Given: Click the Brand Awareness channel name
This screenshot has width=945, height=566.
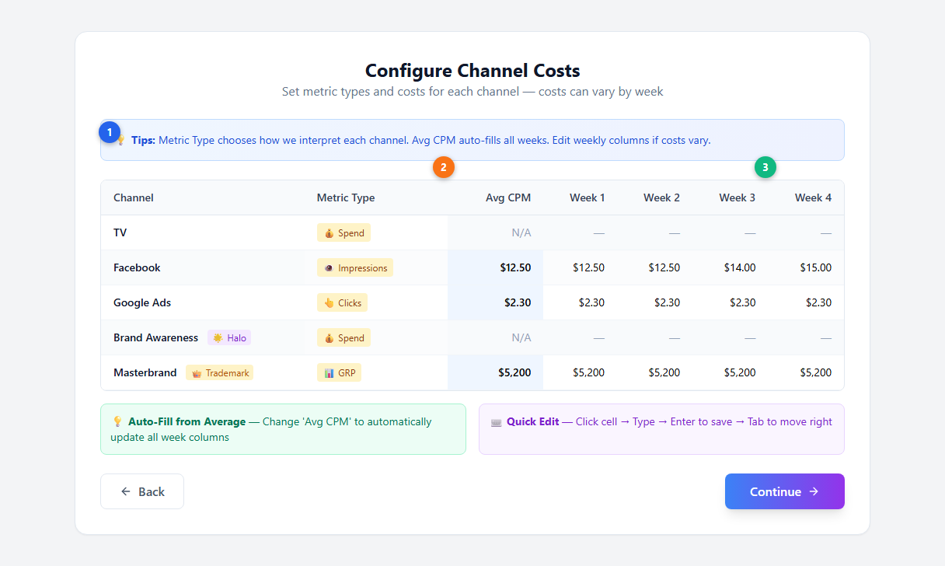Looking at the screenshot, I should [155, 337].
